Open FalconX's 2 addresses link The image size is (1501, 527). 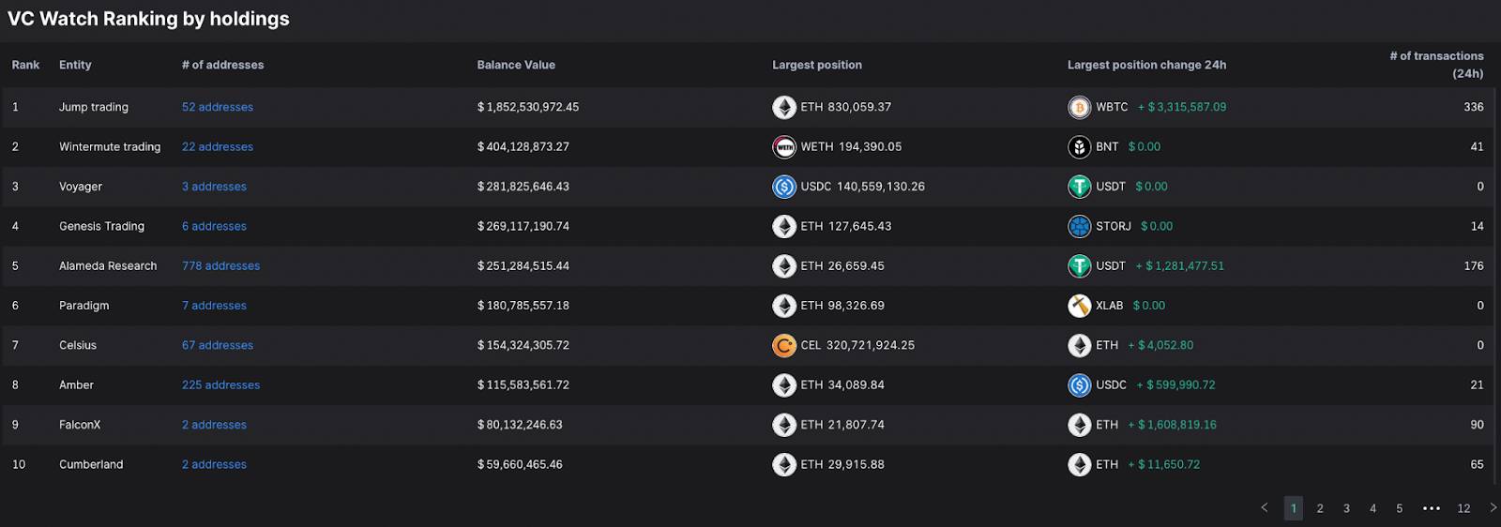pos(214,425)
